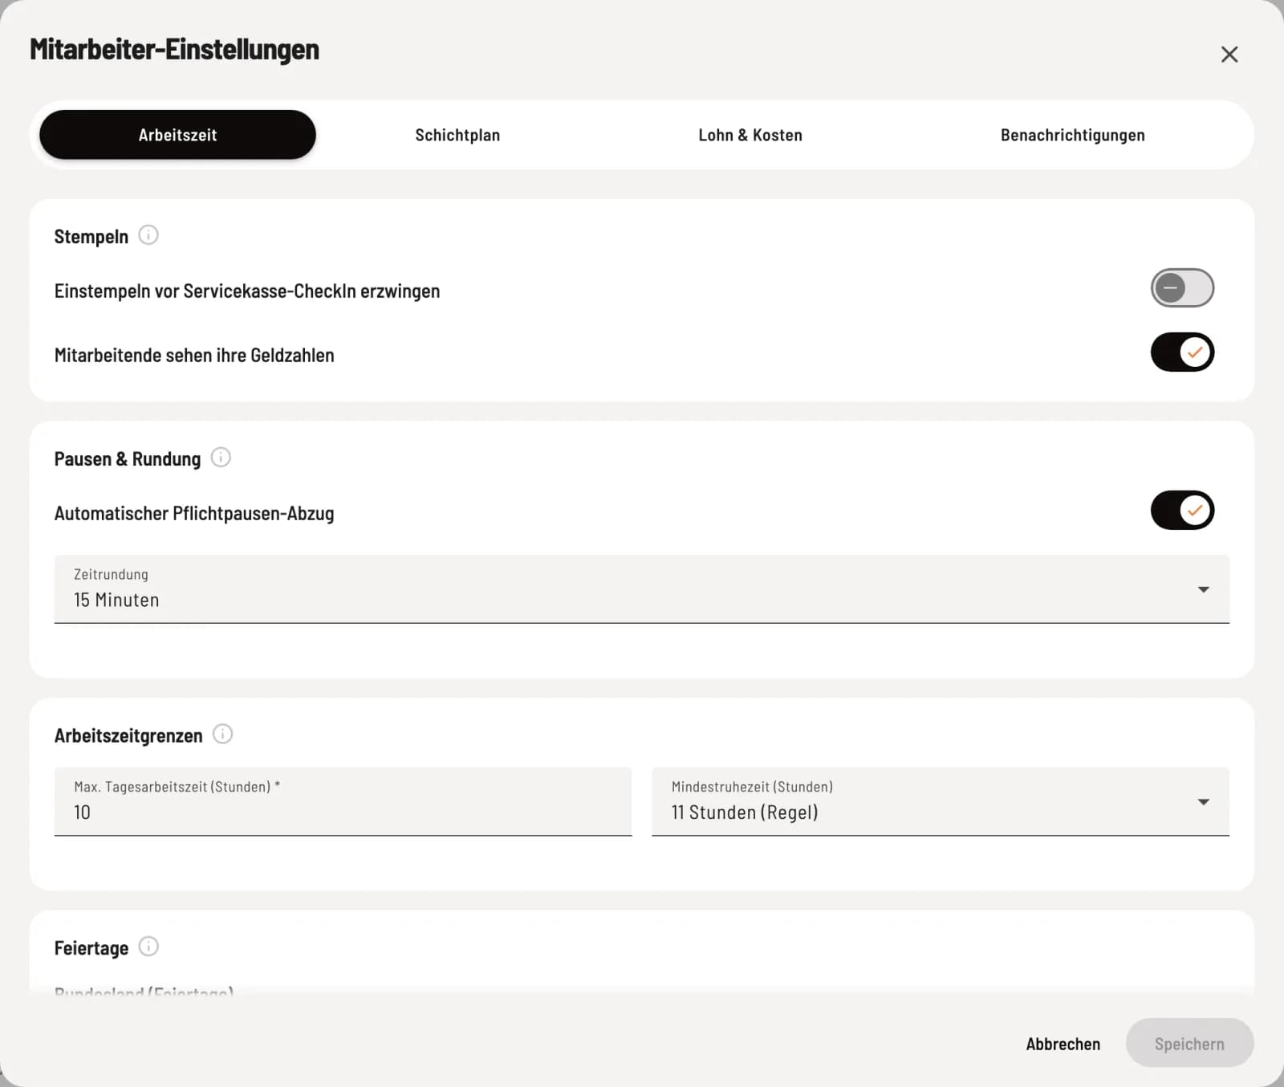Open the Stempeln info icon
This screenshot has width=1284, height=1087.
click(148, 235)
